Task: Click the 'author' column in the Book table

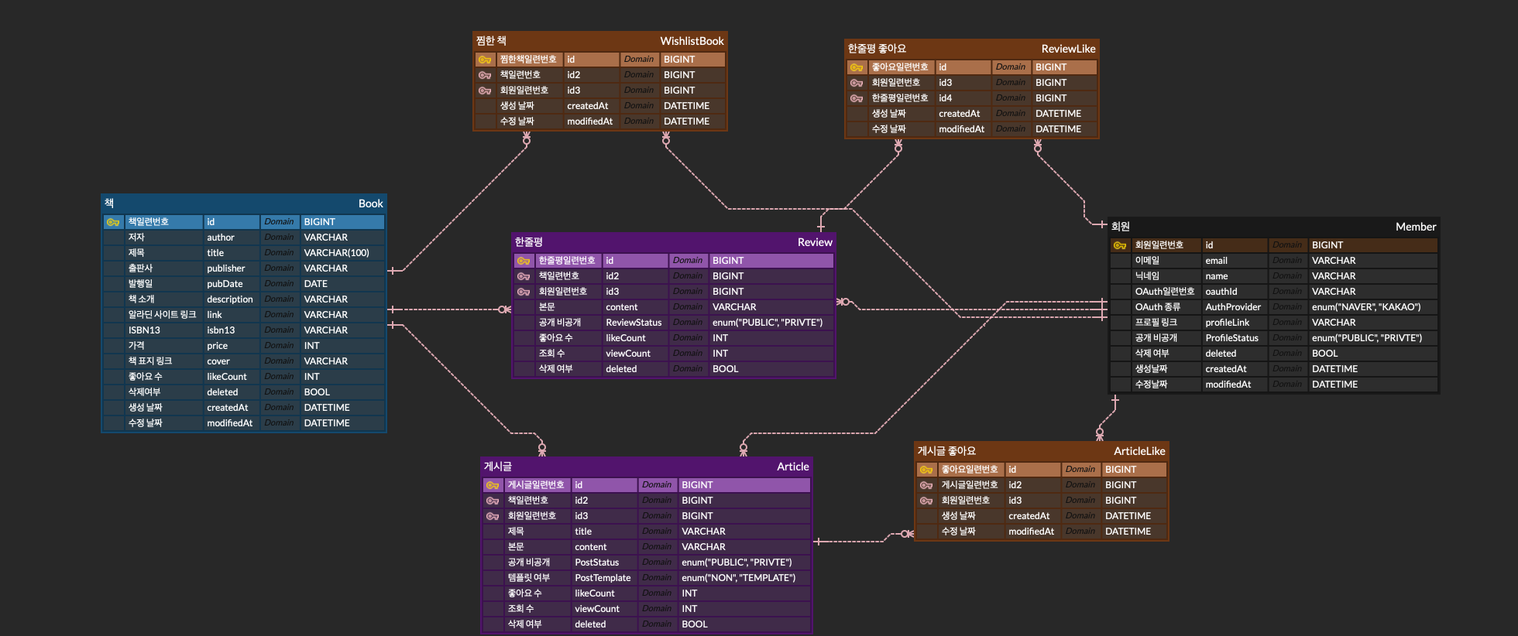Action: pyautogui.click(x=232, y=238)
